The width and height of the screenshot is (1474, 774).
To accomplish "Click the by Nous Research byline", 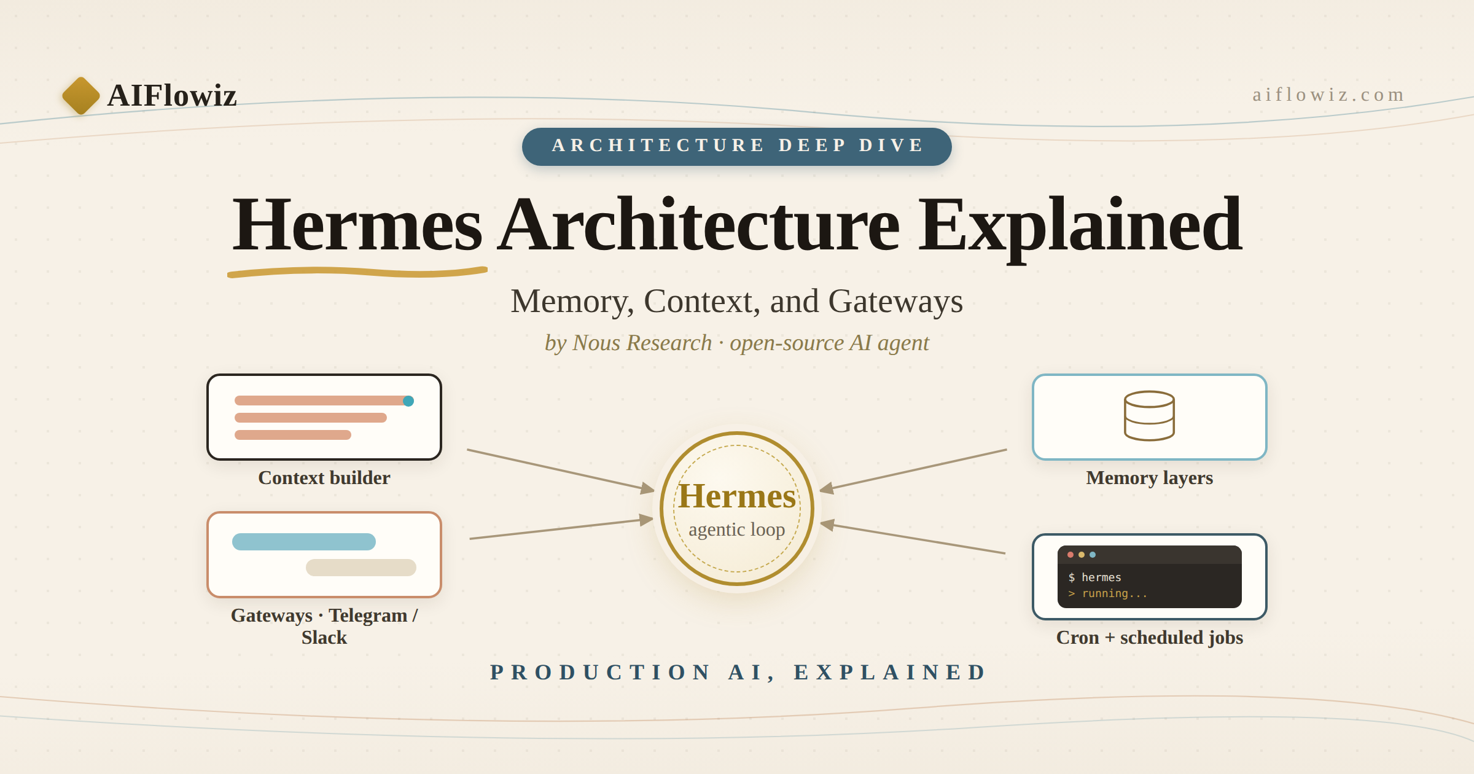I will click(x=737, y=343).
